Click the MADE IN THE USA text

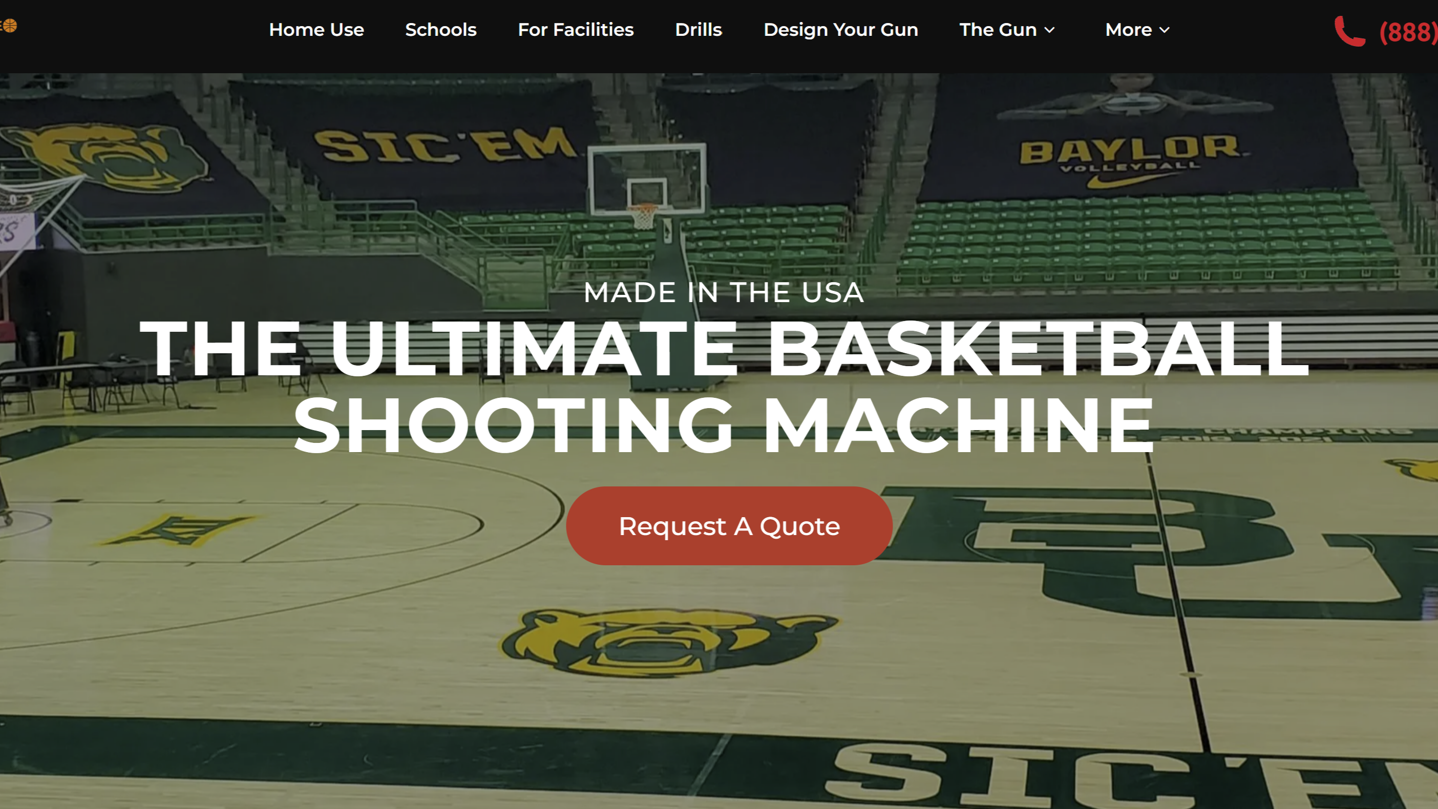coord(724,292)
